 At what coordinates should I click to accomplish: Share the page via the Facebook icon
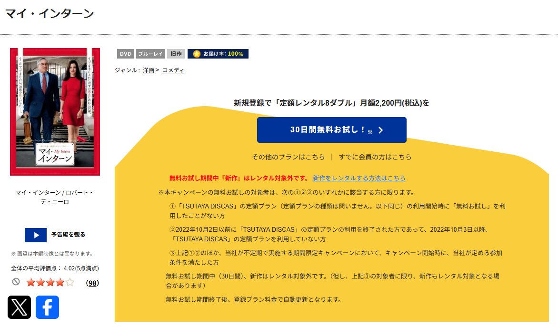(47, 307)
